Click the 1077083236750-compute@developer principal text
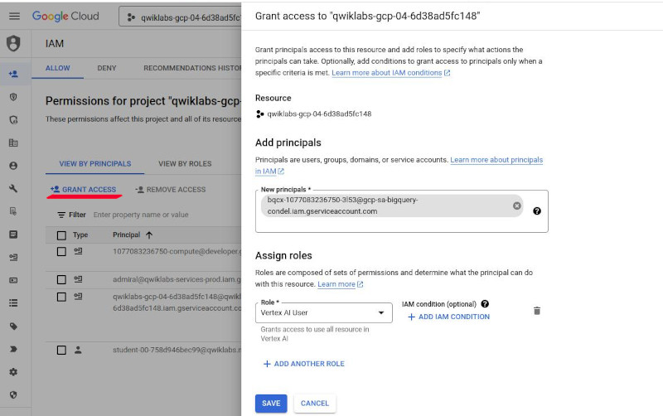 pos(177,251)
